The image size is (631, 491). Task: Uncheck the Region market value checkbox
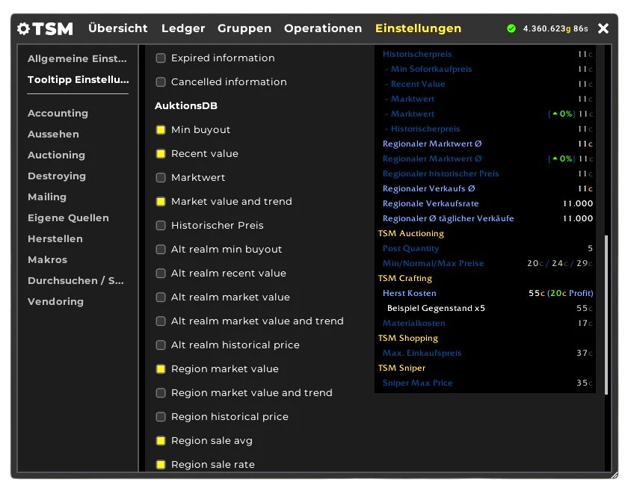(x=161, y=369)
